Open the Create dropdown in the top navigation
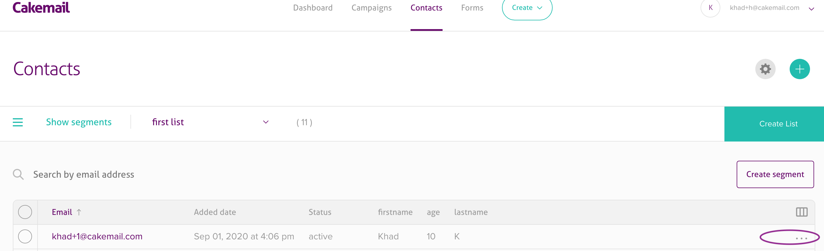Screen dimensions: 824x251 [x=527, y=8]
